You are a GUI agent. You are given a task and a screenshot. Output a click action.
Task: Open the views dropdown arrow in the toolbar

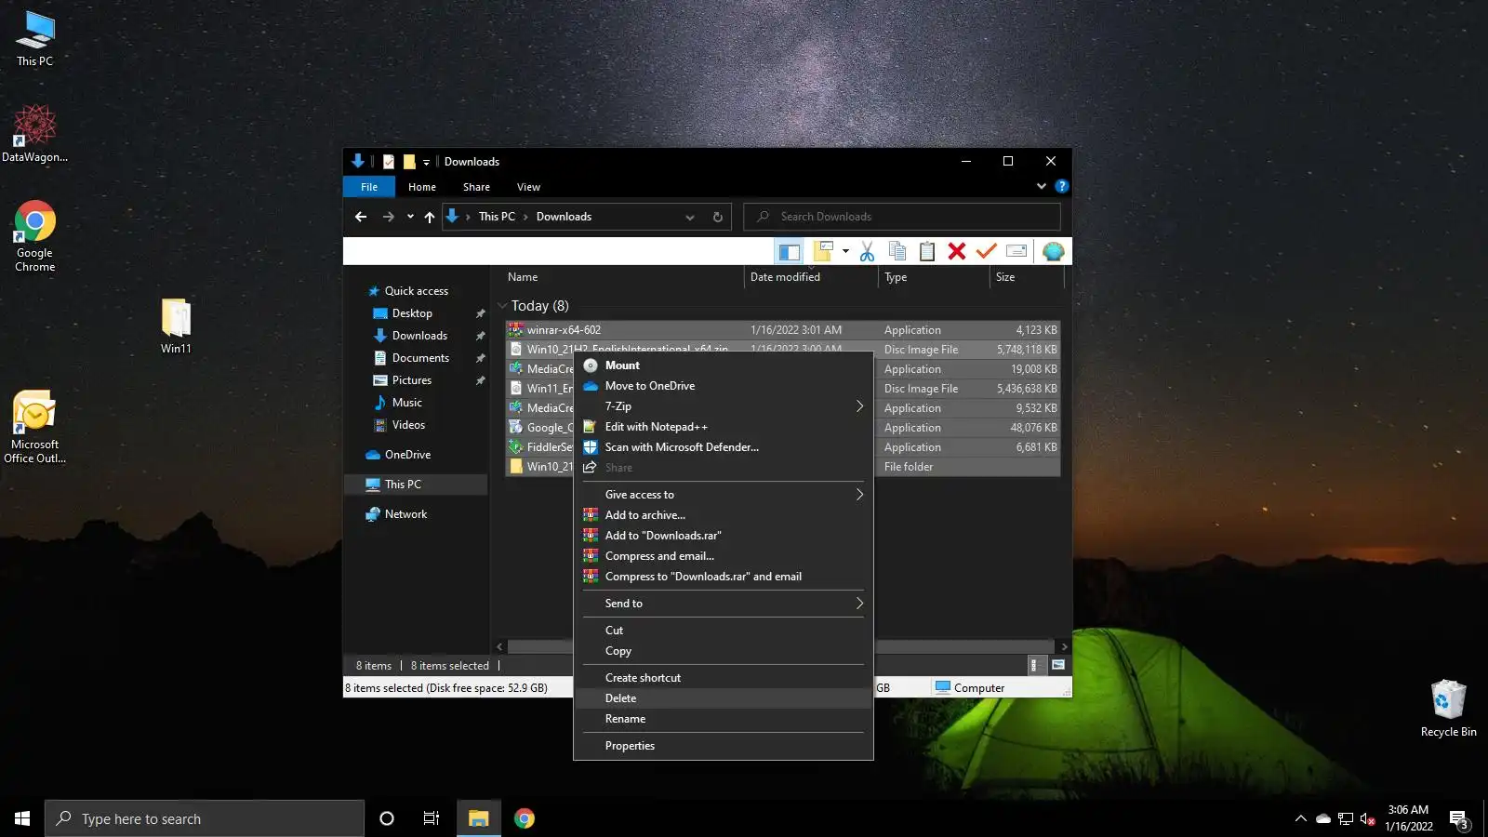[x=845, y=251]
